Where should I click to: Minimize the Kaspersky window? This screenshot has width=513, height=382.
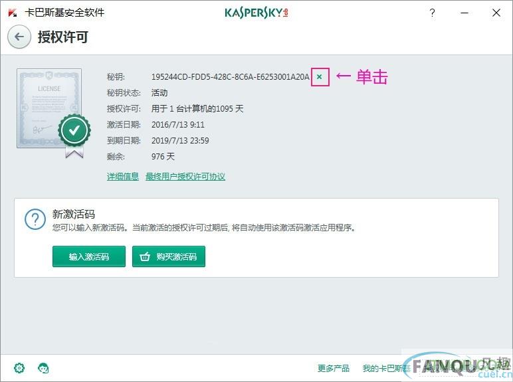click(x=464, y=13)
